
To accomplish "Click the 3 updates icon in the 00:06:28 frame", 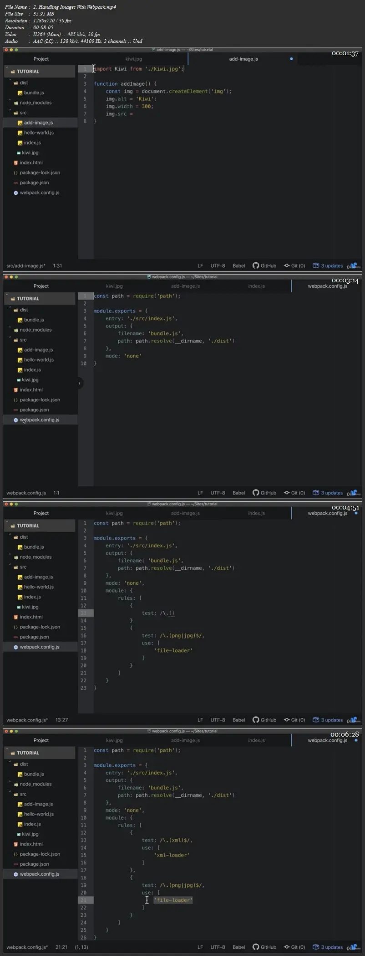I will click(316, 947).
